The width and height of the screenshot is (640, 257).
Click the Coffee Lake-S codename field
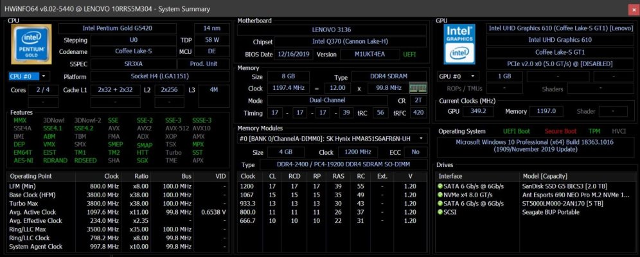[x=134, y=52]
